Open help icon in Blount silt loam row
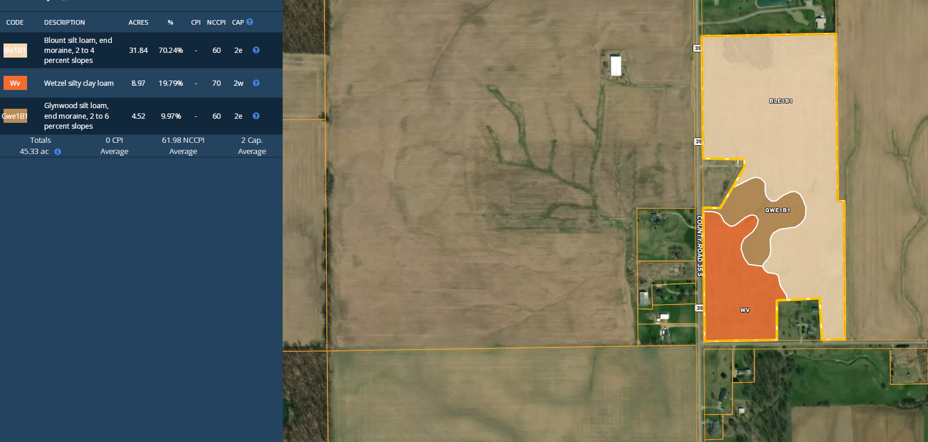This screenshot has width=928, height=442. 256,51
